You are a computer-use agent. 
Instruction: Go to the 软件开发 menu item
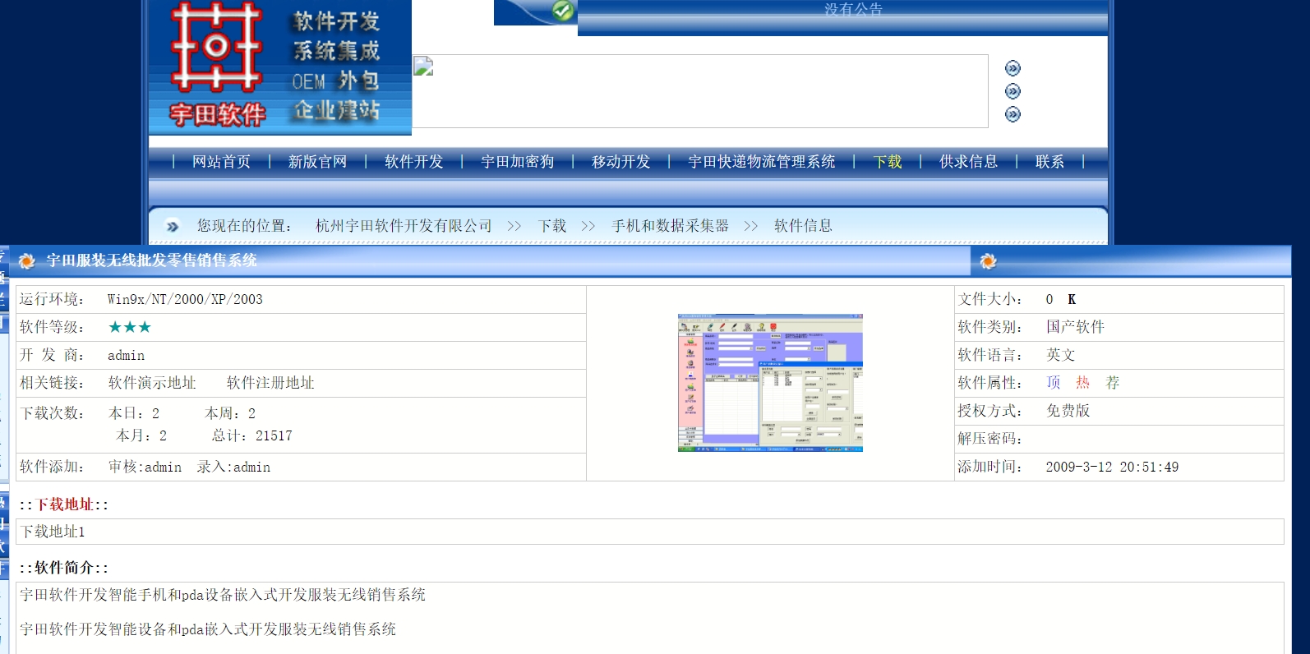click(413, 162)
